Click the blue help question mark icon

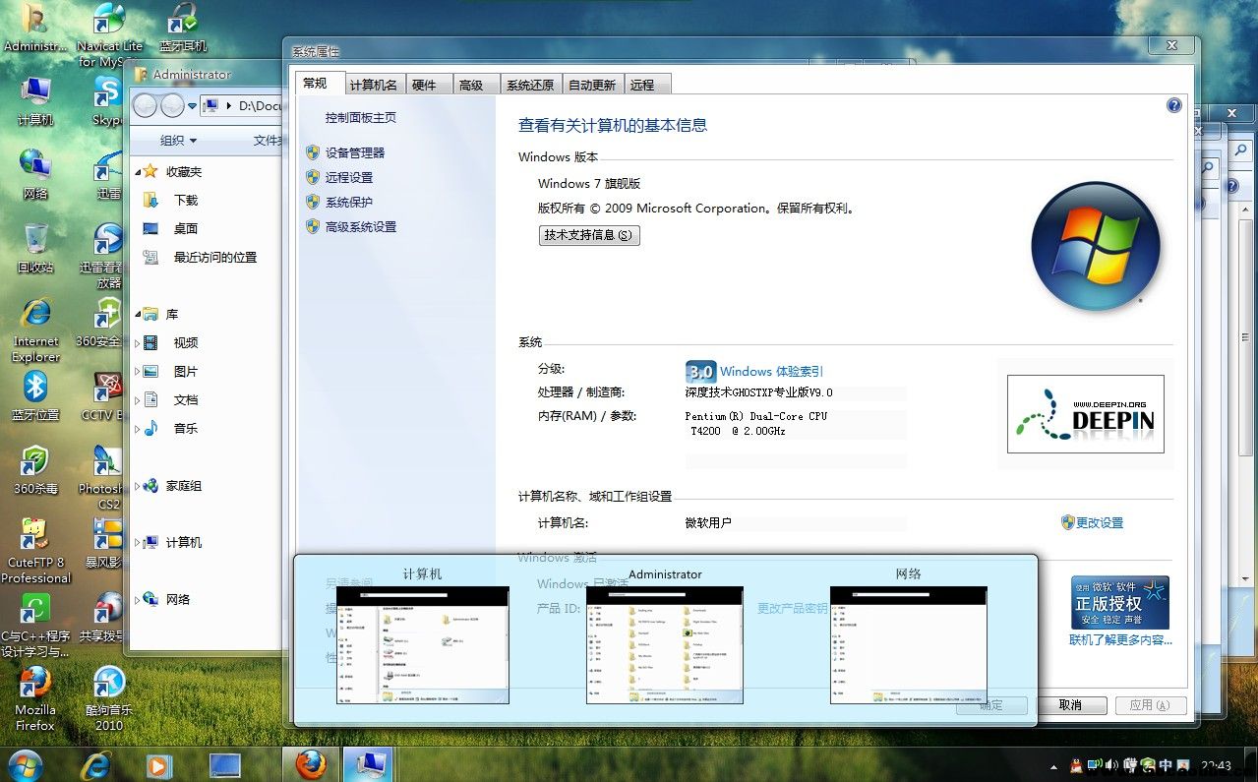1173,105
